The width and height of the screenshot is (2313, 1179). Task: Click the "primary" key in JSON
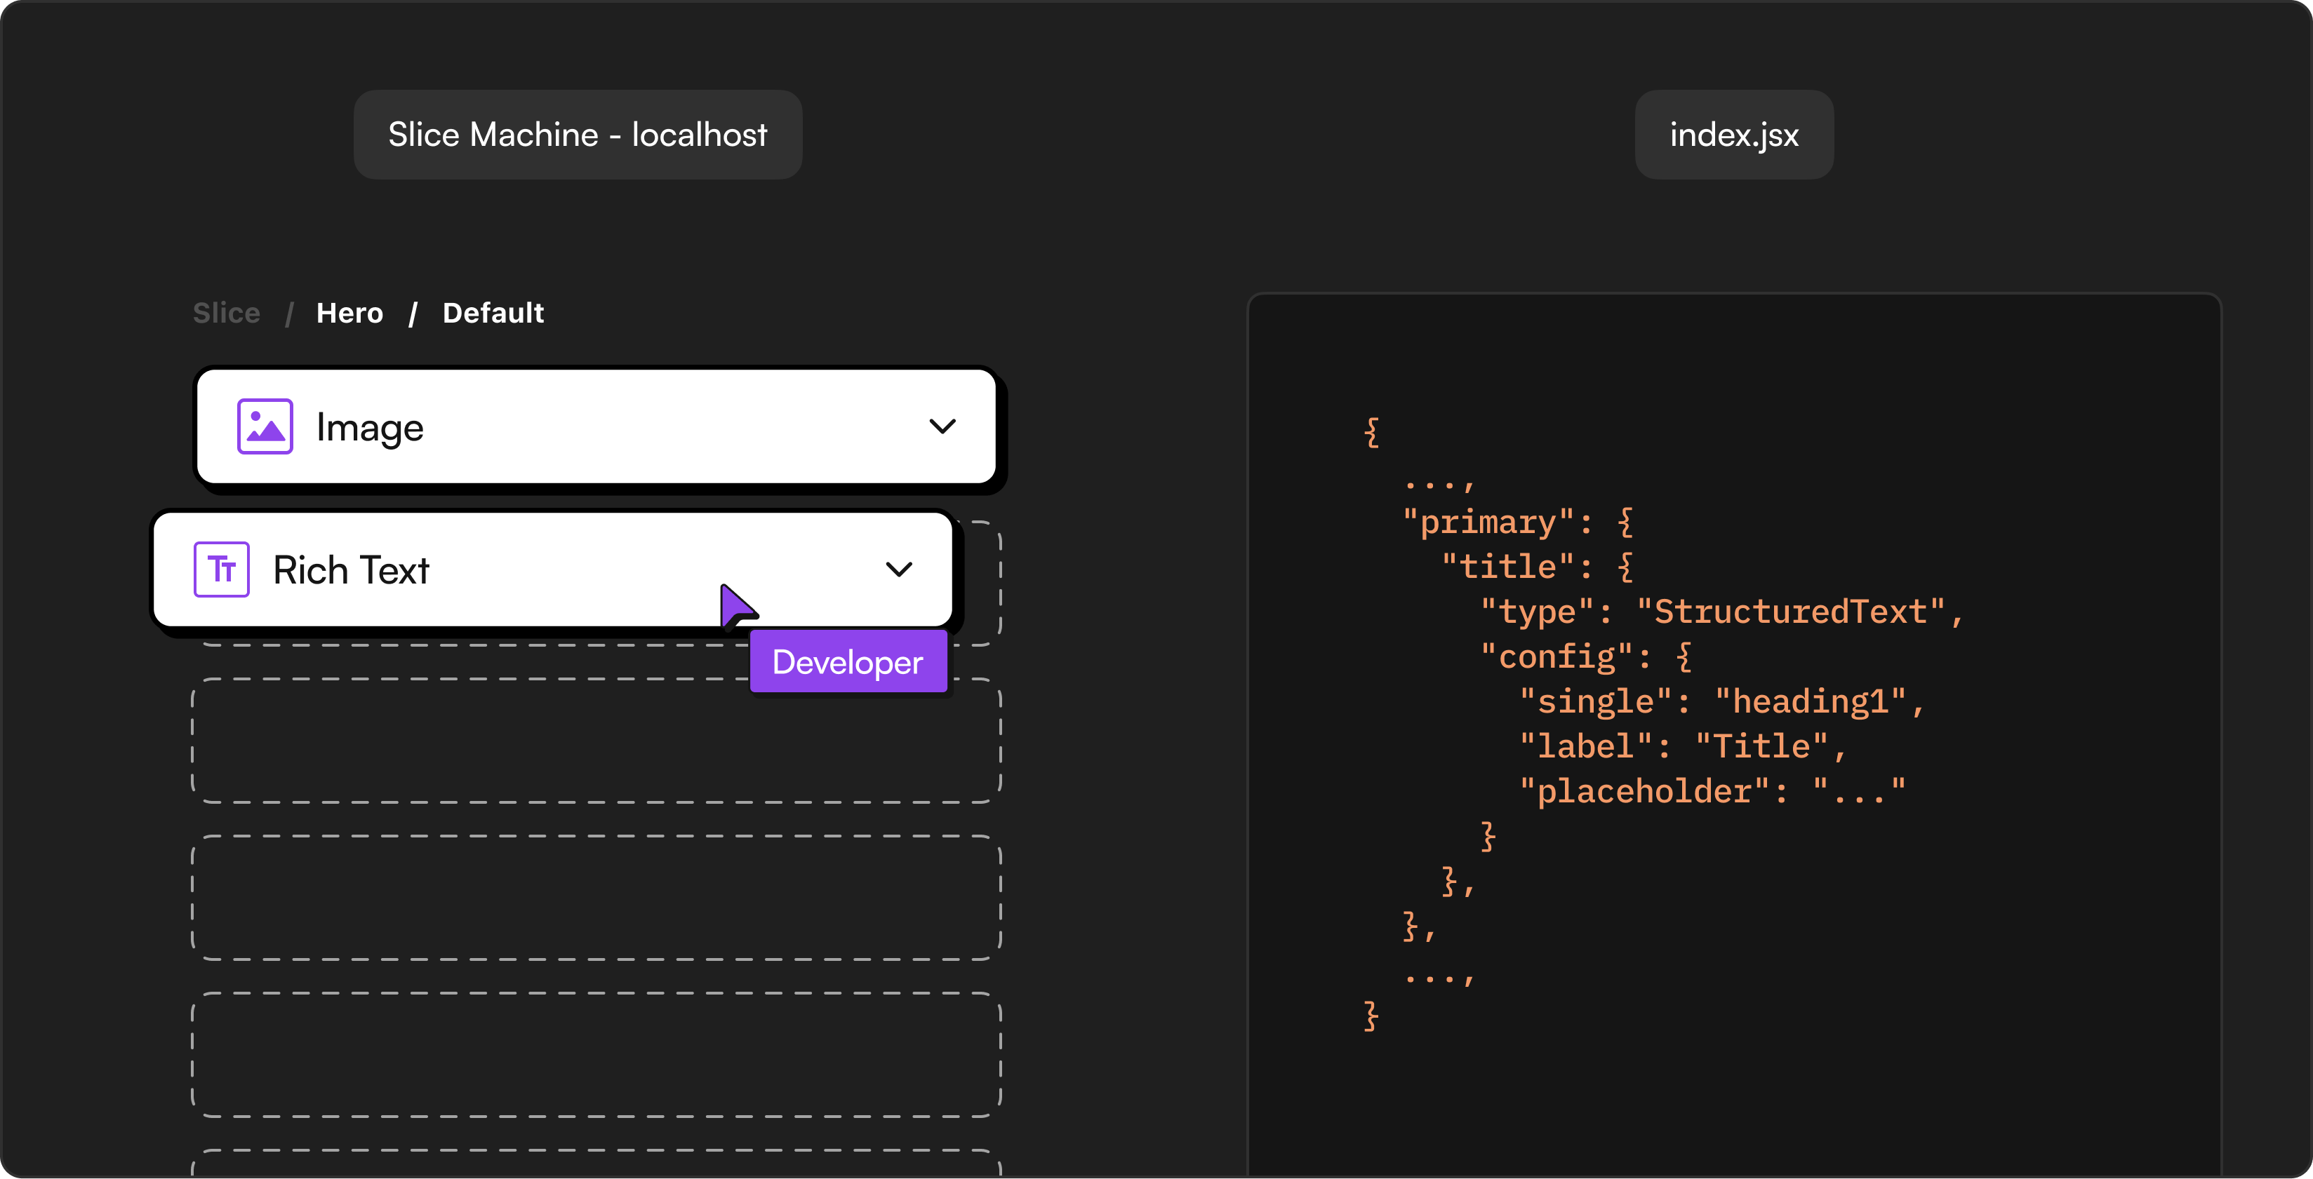pos(1488,523)
